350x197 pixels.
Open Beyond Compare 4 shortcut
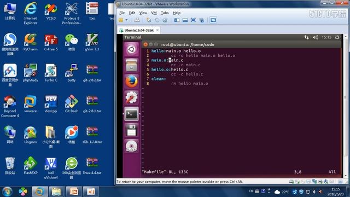tap(10, 106)
